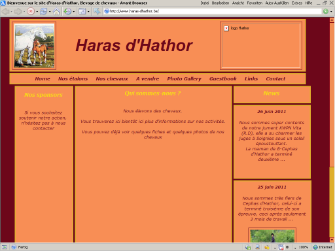
Task: Open the Ansicht menu
Action: point(238,3)
